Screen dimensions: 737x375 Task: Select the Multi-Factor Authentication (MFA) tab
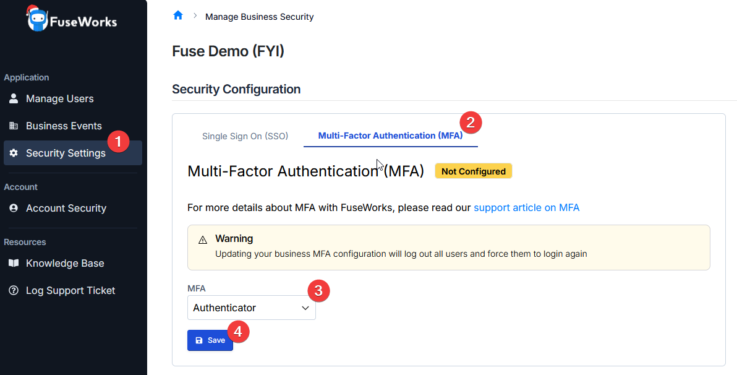click(391, 136)
